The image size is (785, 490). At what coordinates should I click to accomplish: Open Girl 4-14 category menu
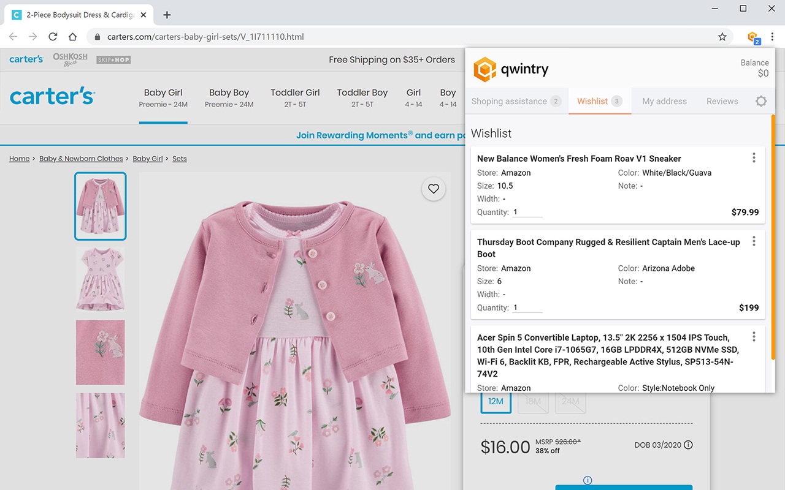(414, 97)
